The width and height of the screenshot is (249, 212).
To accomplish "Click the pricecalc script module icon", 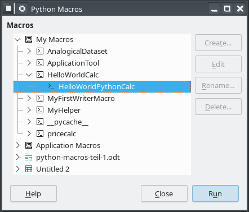I will (40, 133).
